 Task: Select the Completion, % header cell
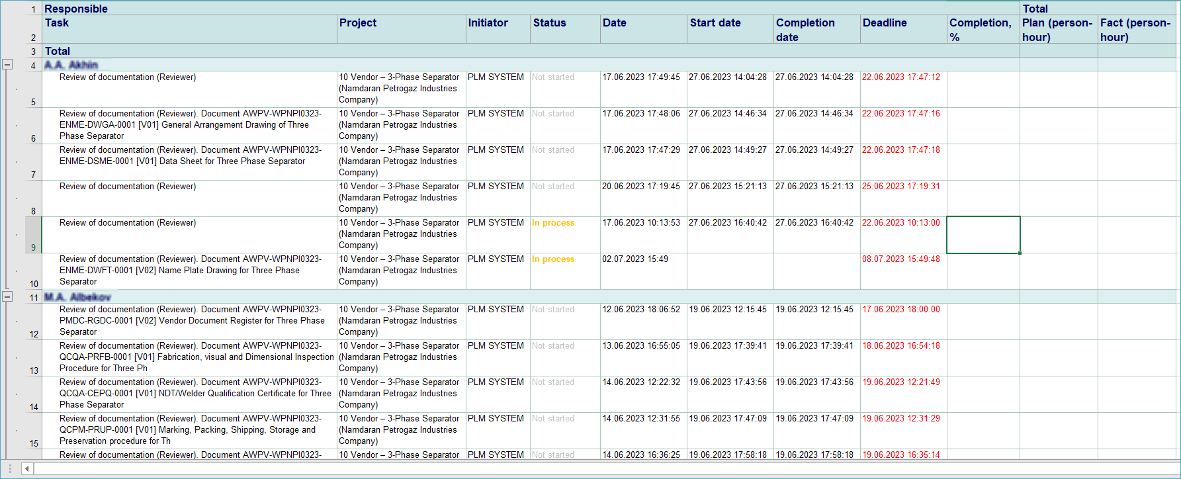983,30
